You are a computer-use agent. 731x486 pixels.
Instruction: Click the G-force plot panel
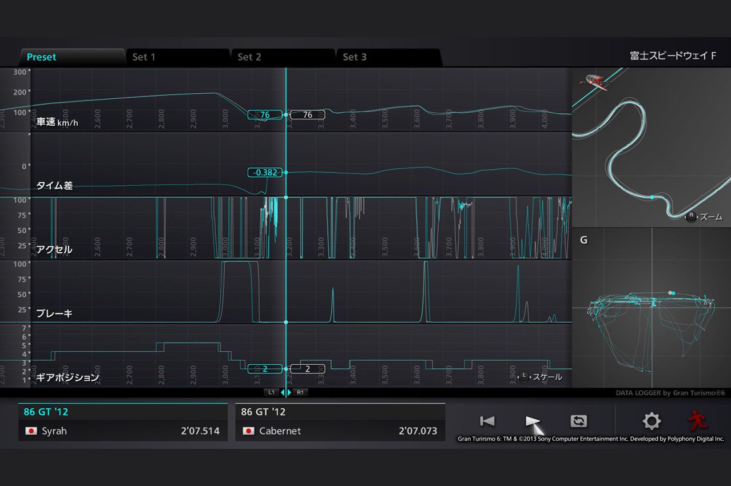coord(651,309)
